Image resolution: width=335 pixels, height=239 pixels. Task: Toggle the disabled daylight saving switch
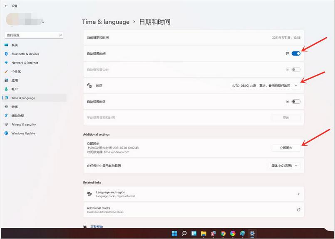click(x=296, y=70)
